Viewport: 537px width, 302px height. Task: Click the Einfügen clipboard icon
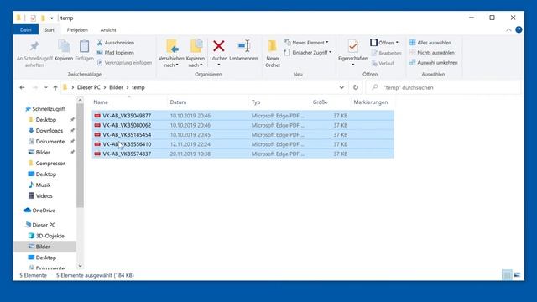click(x=84, y=46)
